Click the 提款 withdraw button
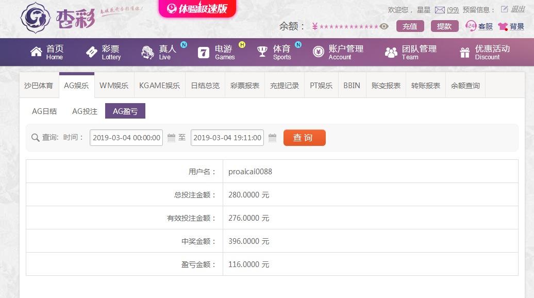The image size is (534, 298). (444, 26)
